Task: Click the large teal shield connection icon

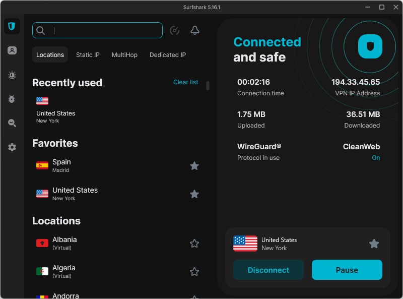Action: pos(370,46)
